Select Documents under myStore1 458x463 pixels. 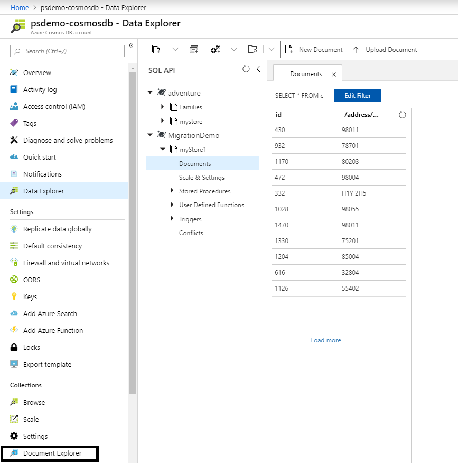(x=203, y=164)
